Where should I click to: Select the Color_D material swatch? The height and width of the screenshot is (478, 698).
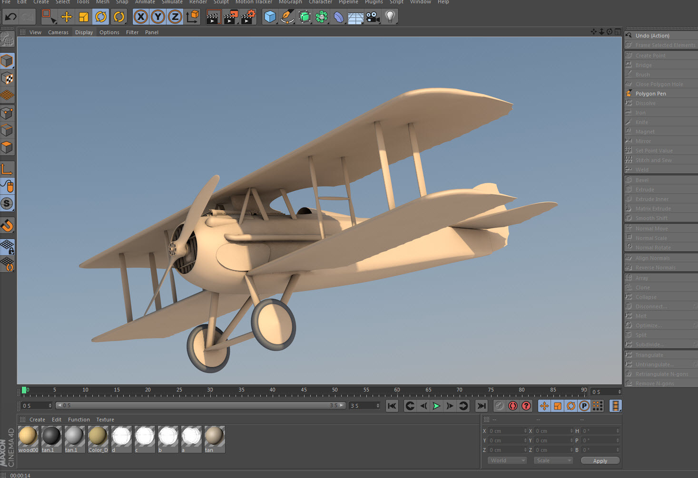pyautogui.click(x=98, y=439)
